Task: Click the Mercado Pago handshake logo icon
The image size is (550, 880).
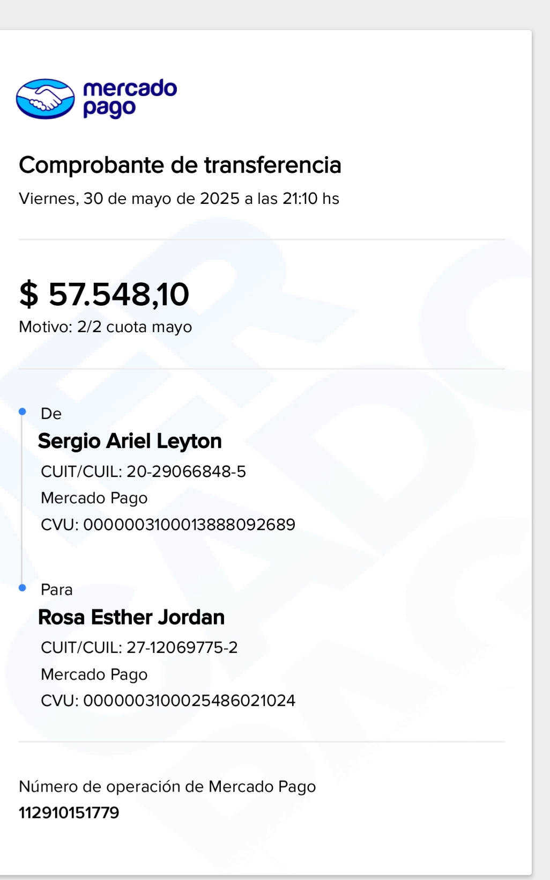Action: [x=46, y=99]
